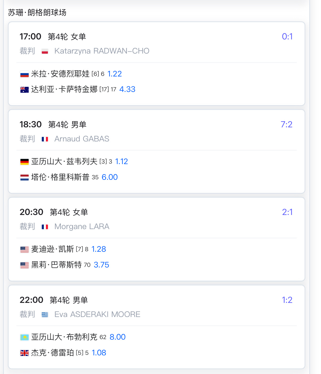Open the 7:2 head-to-head score link
Image resolution: width=321 pixels, height=374 pixels.
click(x=286, y=124)
